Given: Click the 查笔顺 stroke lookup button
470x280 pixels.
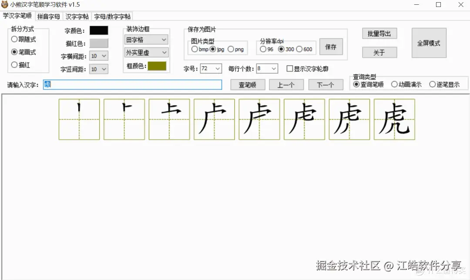Looking at the screenshot, I should pos(247,85).
